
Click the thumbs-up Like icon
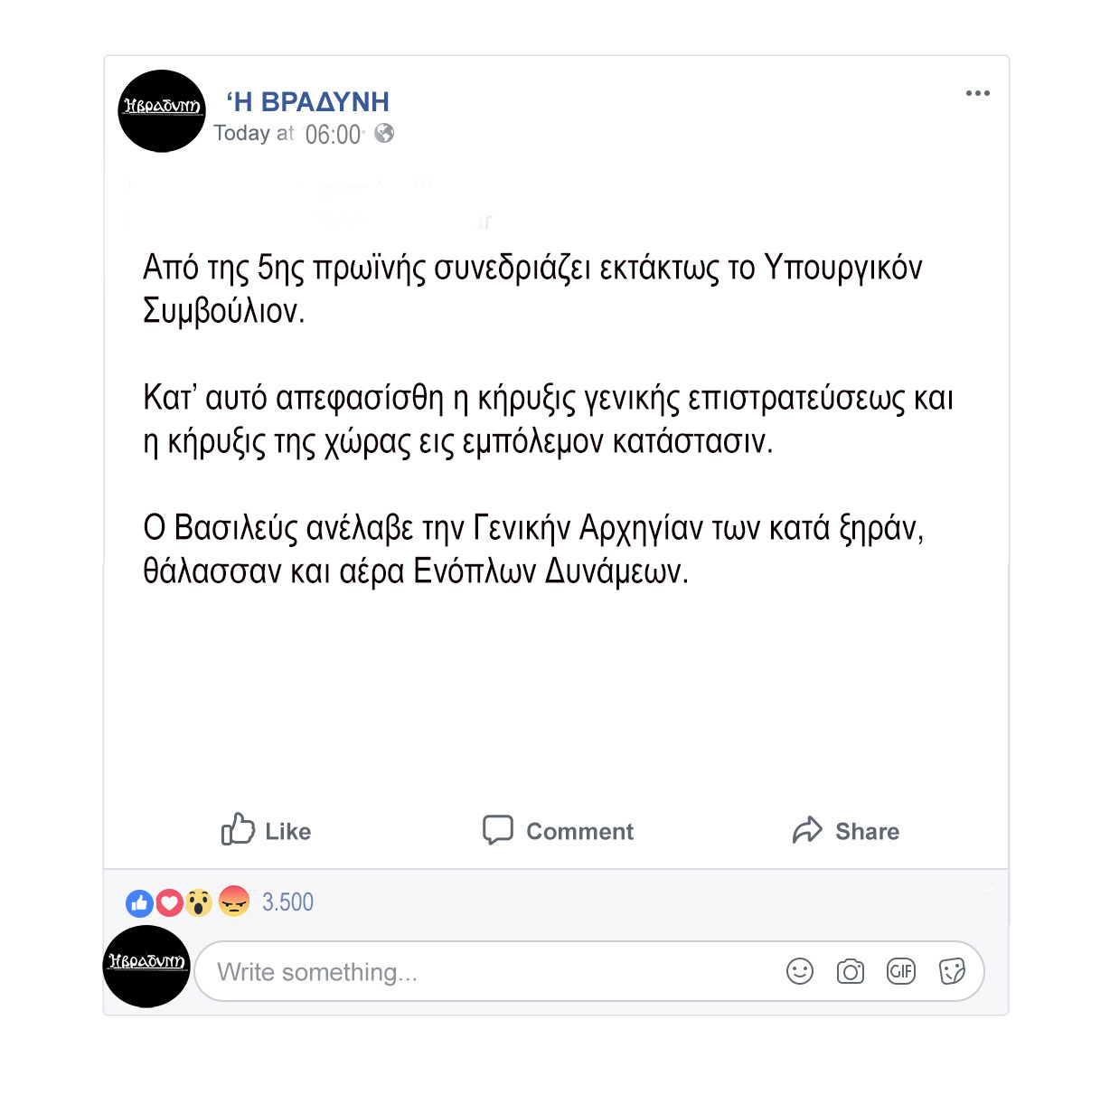pyautogui.click(x=238, y=828)
